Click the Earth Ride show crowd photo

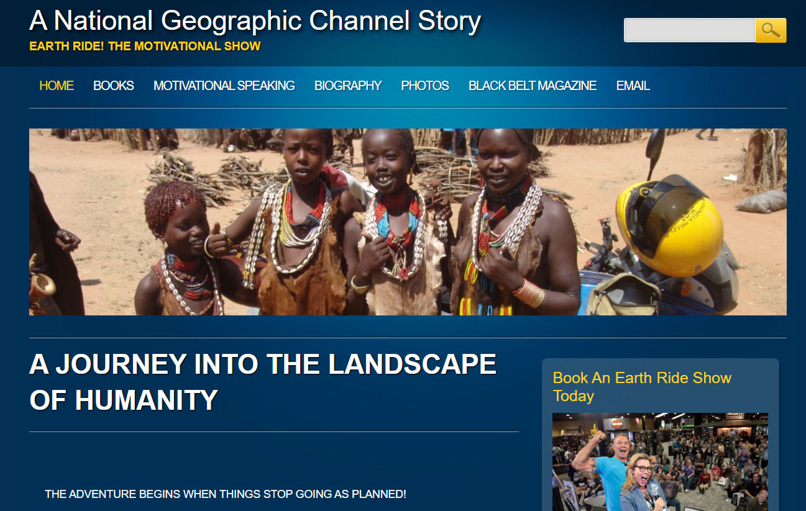pyautogui.click(x=660, y=462)
